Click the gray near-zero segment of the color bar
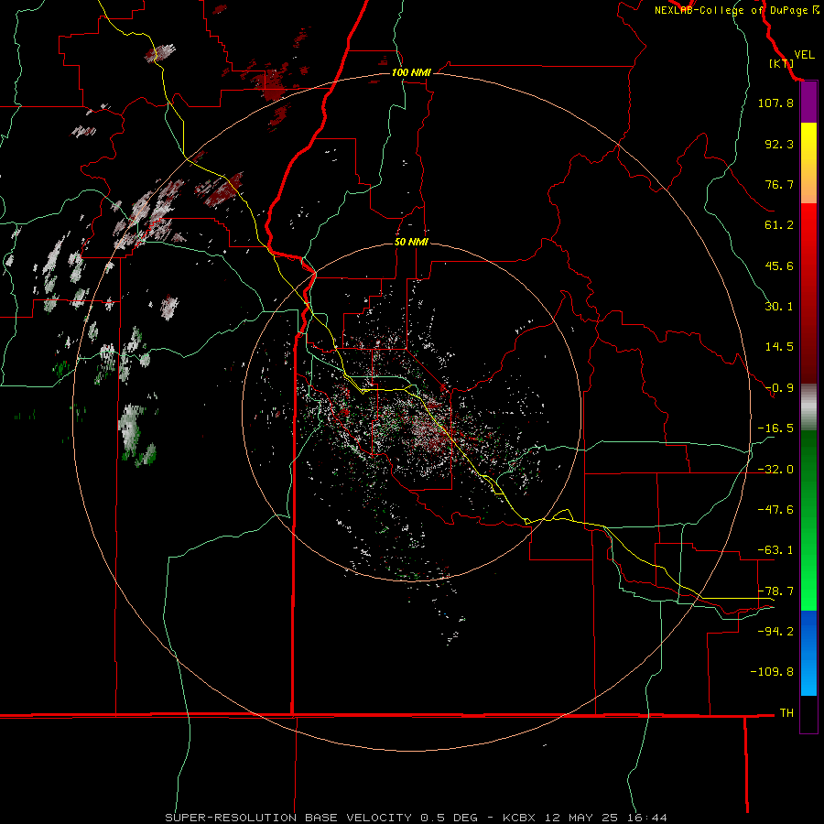This screenshot has width=824, height=824. 808,407
